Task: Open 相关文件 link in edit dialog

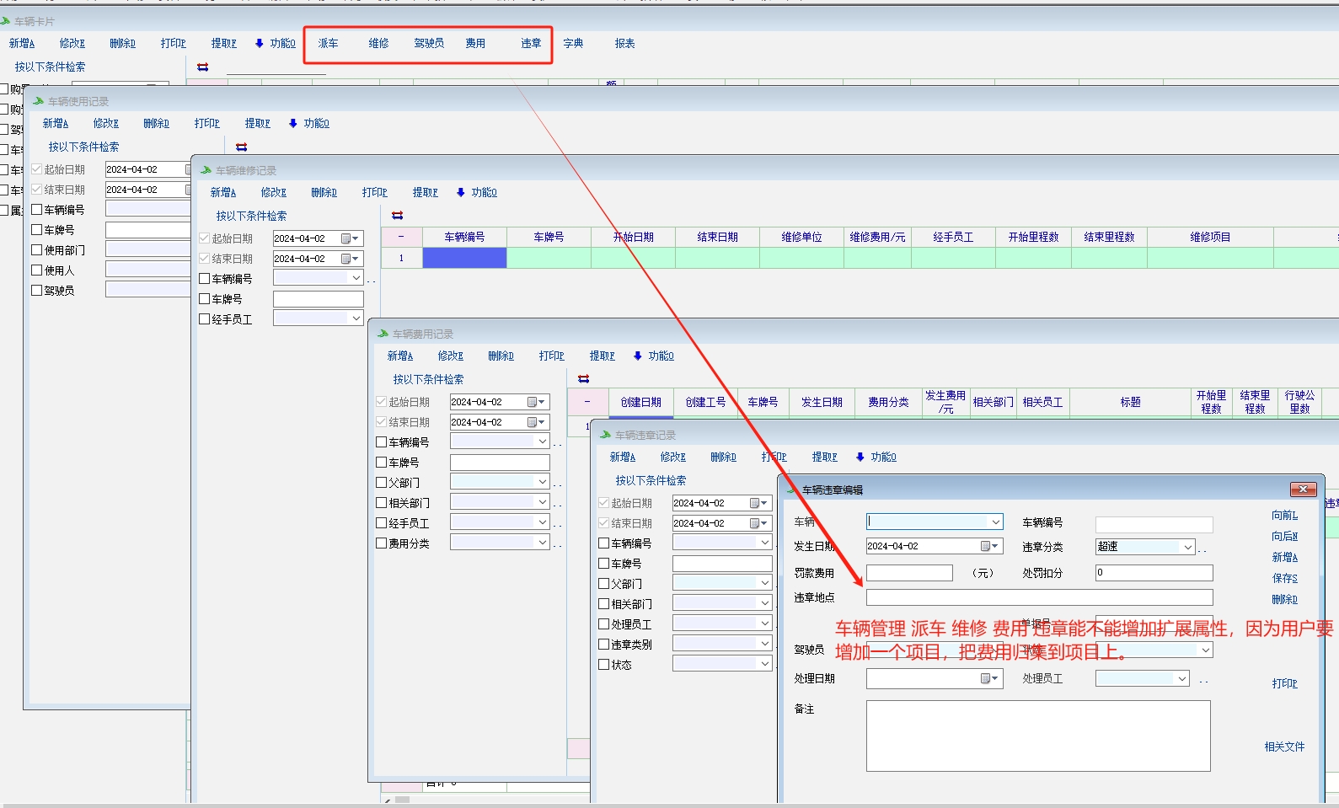Action: [x=1284, y=746]
